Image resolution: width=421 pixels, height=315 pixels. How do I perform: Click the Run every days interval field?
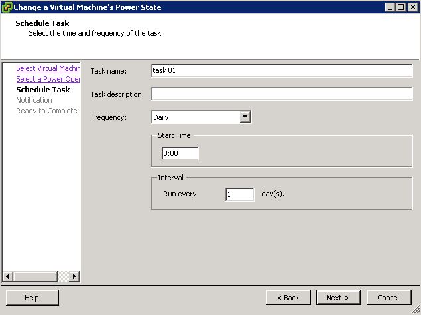pos(240,194)
